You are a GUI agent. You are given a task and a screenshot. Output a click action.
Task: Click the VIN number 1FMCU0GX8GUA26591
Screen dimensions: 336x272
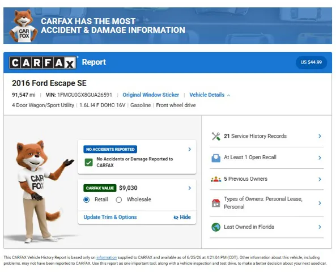click(84, 95)
